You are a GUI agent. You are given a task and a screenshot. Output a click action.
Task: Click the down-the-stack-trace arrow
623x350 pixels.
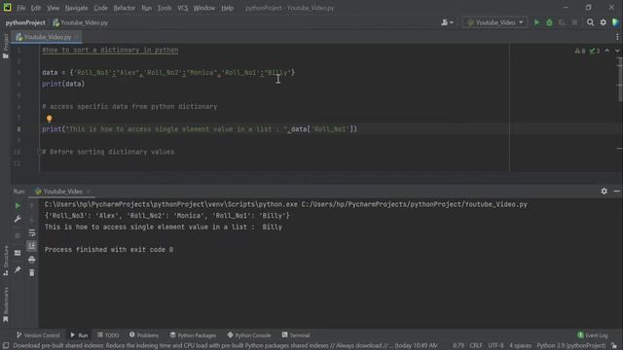pos(32,219)
